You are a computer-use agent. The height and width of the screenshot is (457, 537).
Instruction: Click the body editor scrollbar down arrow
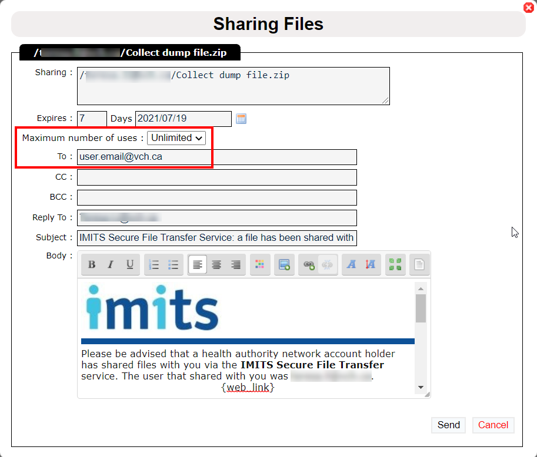coord(421,387)
